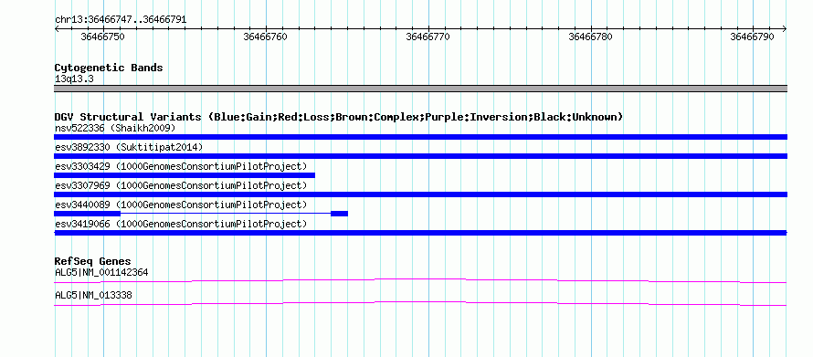Click the gray 13q13.3 cytogenetic band bar

pos(420,89)
